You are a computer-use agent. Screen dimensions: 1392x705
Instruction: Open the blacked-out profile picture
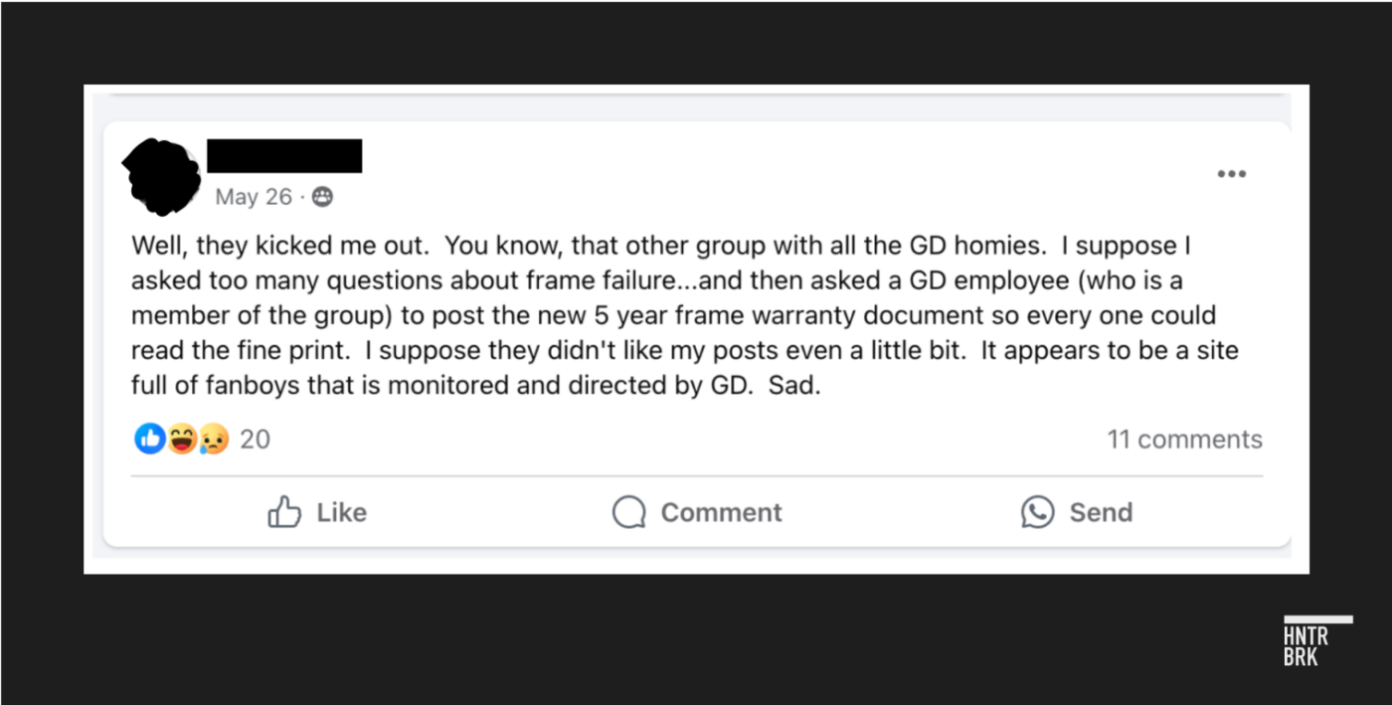tap(161, 177)
